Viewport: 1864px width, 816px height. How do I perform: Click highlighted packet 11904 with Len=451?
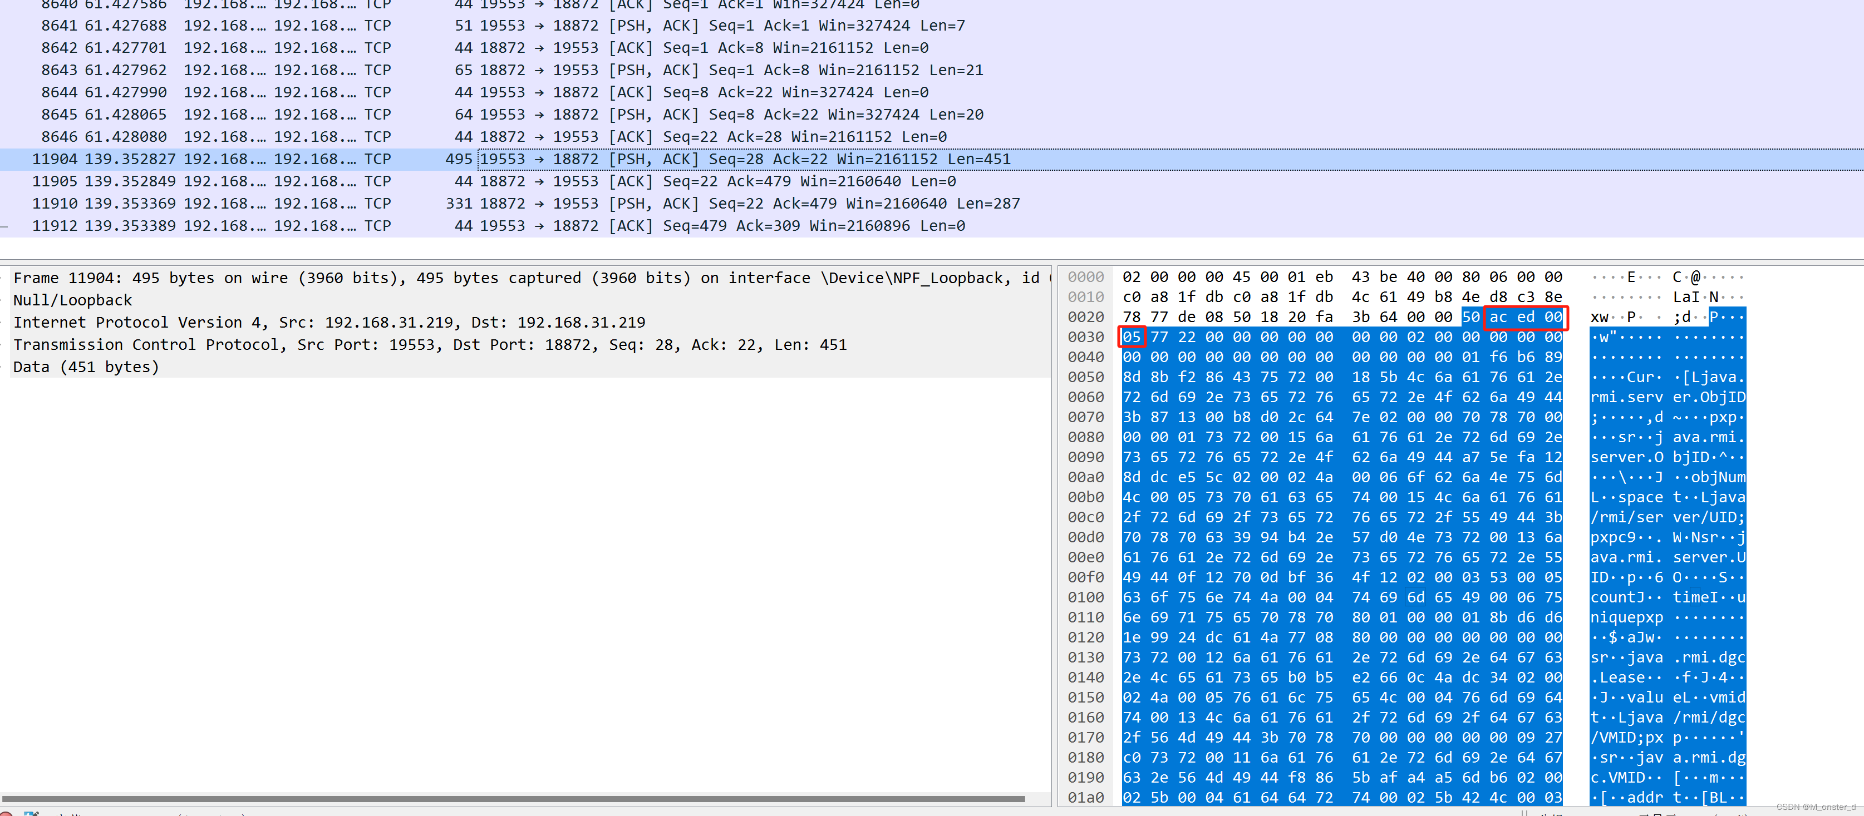932,159
